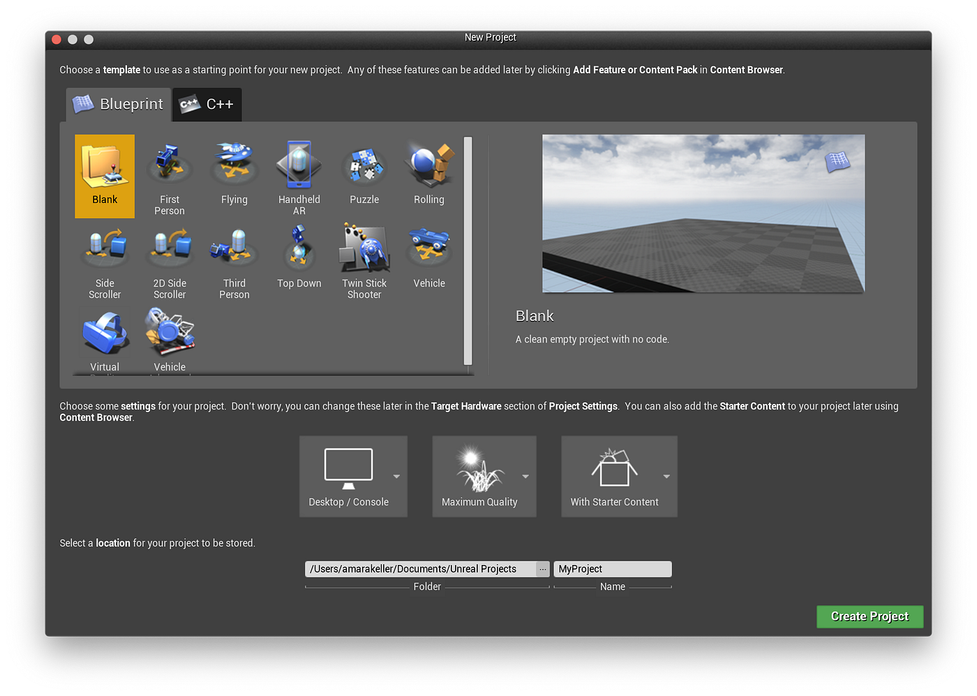This screenshot has width=977, height=696.
Task: Edit the project name field showing MyProject
Action: (x=612, y=568)
